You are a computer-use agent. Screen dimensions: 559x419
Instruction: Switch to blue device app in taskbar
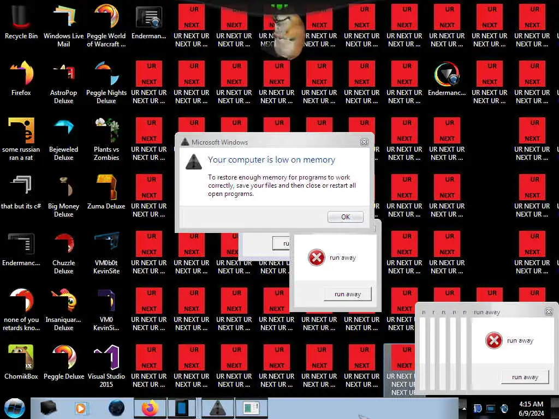click(x=181, y=408)
